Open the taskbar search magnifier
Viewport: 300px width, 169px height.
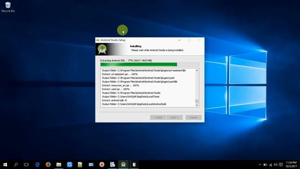pyautogui.click(x=16, y=165)
